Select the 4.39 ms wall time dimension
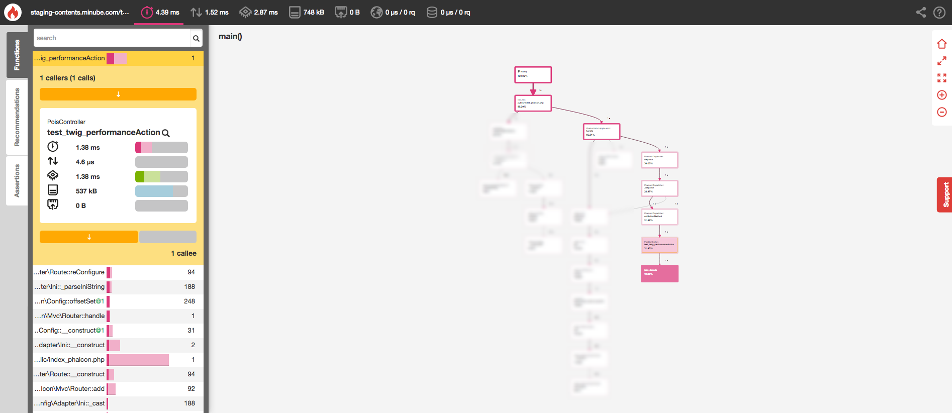The width and height of the screenshot is (952, 413). click(160, 12)
